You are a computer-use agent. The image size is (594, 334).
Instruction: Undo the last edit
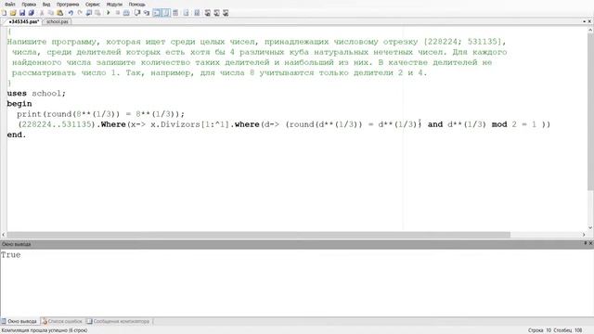71,13
